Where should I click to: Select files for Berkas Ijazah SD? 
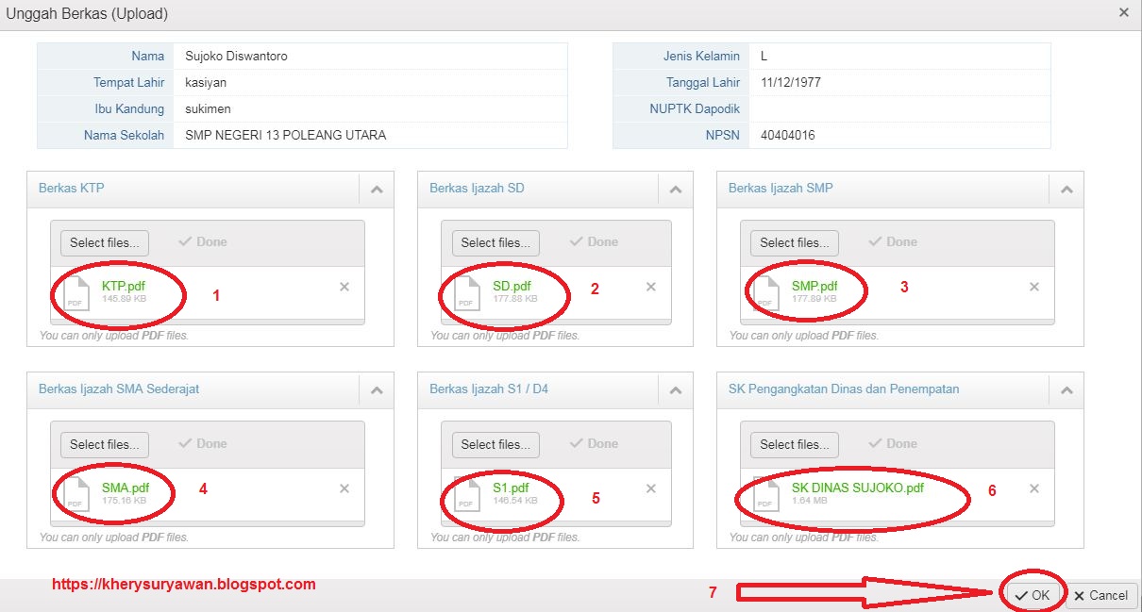click(x=495, y=242)
